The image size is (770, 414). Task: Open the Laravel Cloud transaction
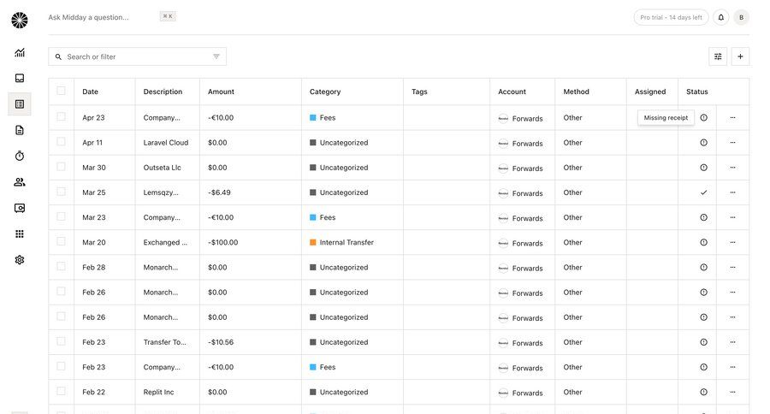coord(165,143)
